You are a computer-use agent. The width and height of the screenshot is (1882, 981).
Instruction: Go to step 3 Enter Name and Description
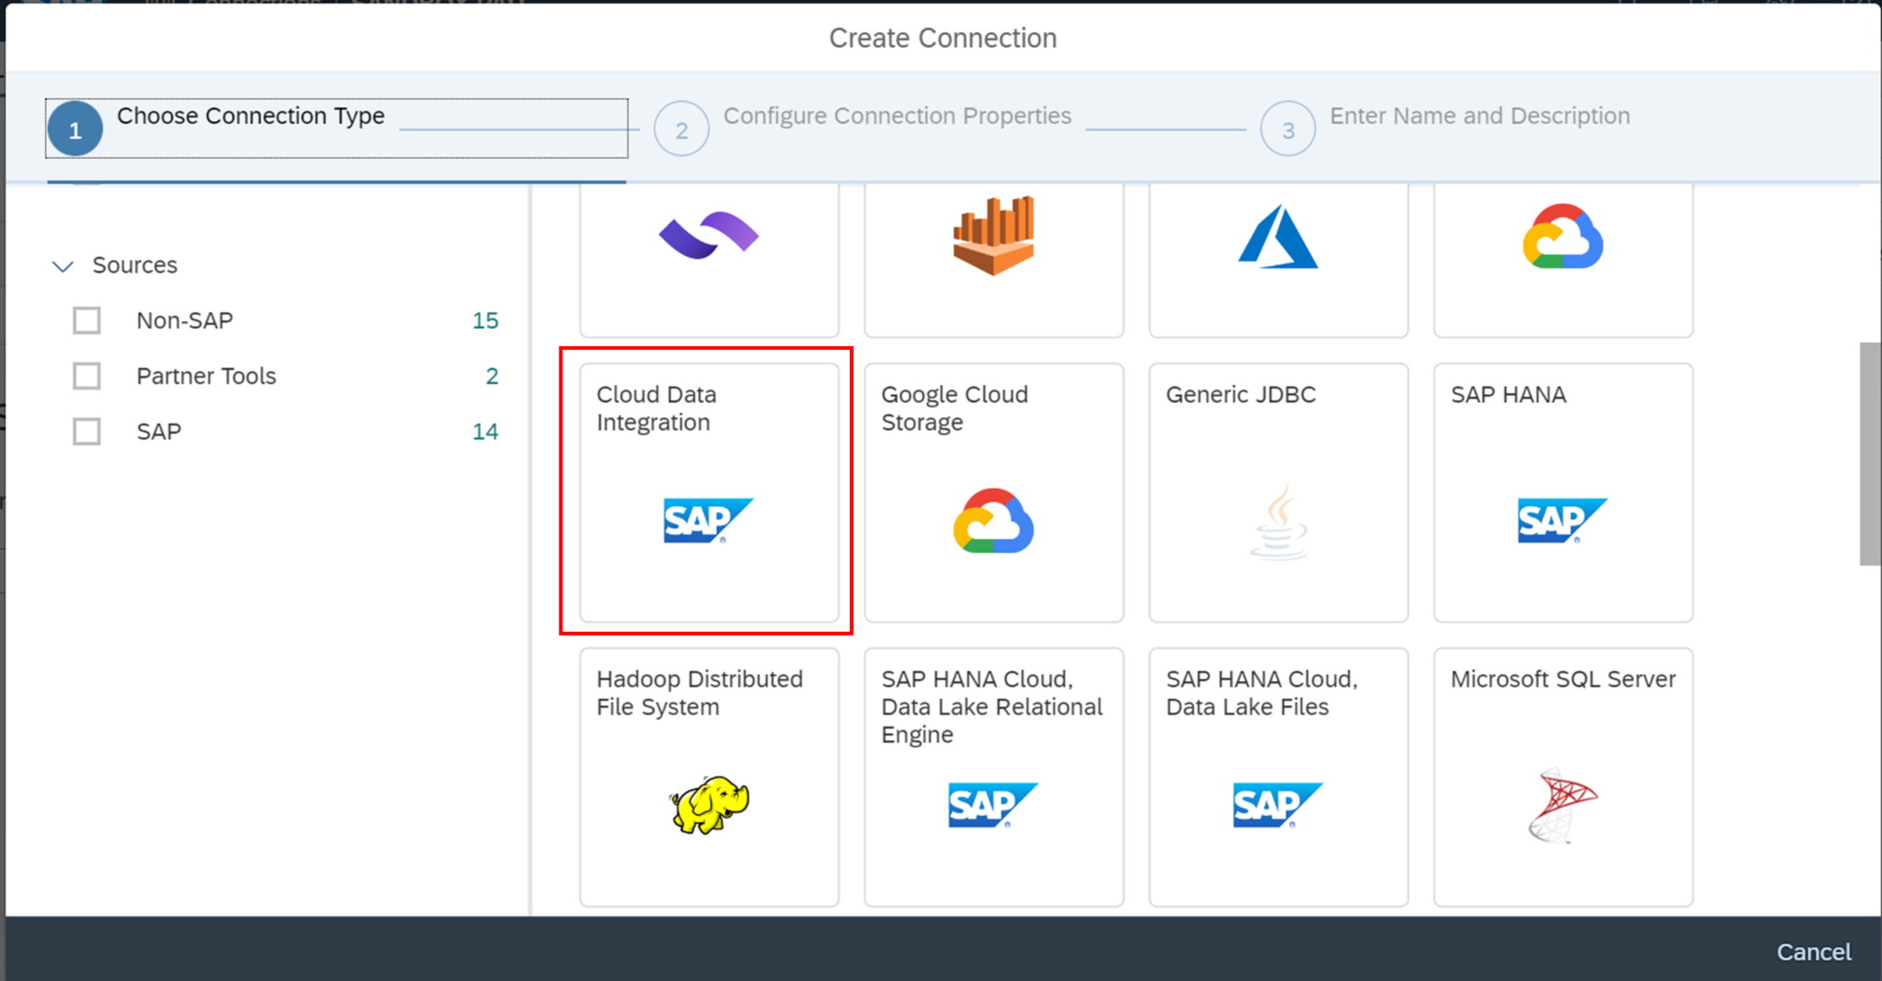tap(1446, 128)
